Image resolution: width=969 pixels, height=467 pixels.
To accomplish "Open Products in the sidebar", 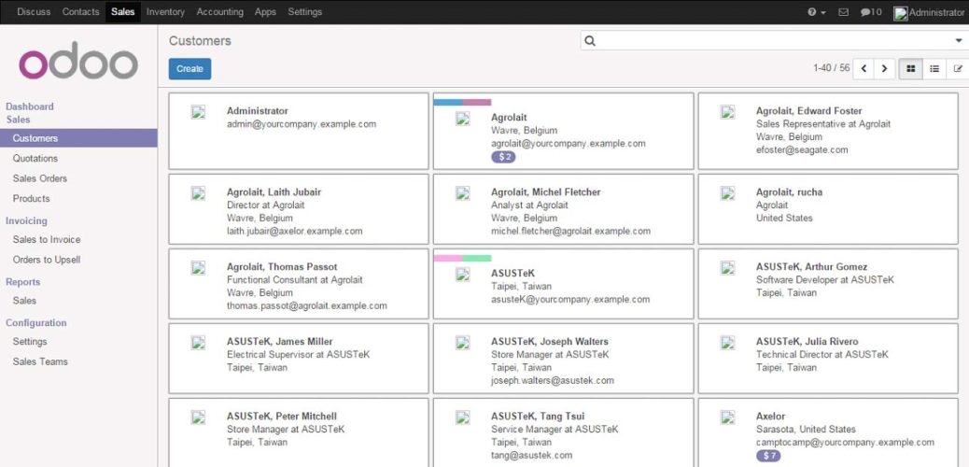I will pos(32,199).
